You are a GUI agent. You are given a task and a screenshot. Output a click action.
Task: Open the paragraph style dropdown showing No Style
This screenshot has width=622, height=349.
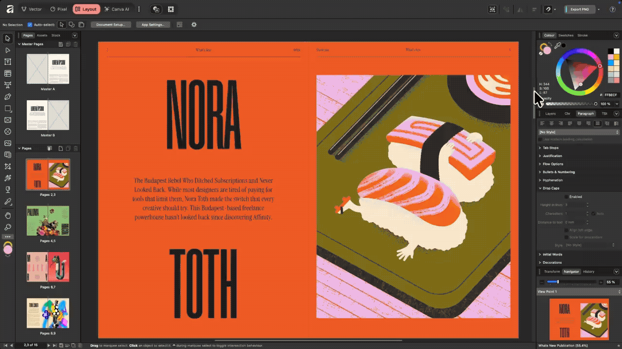(578, 132)
